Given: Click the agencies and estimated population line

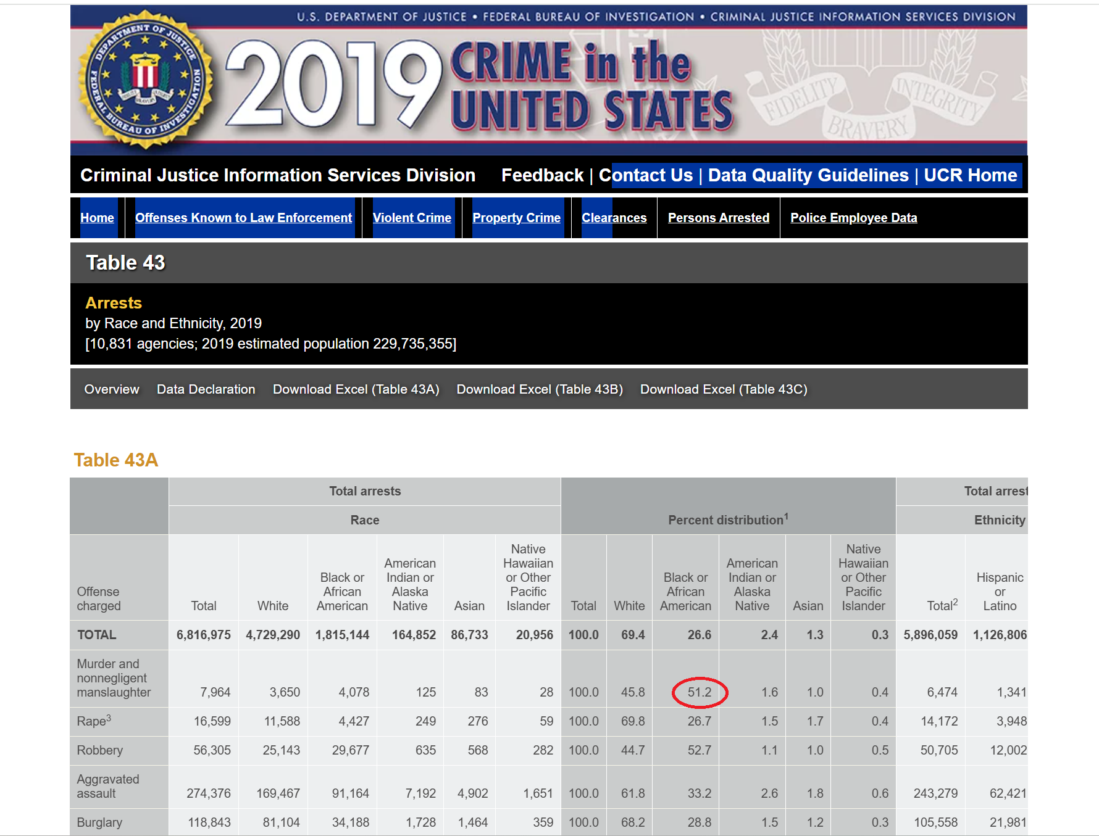Looking at the screenshot, I should coord(271,344).
